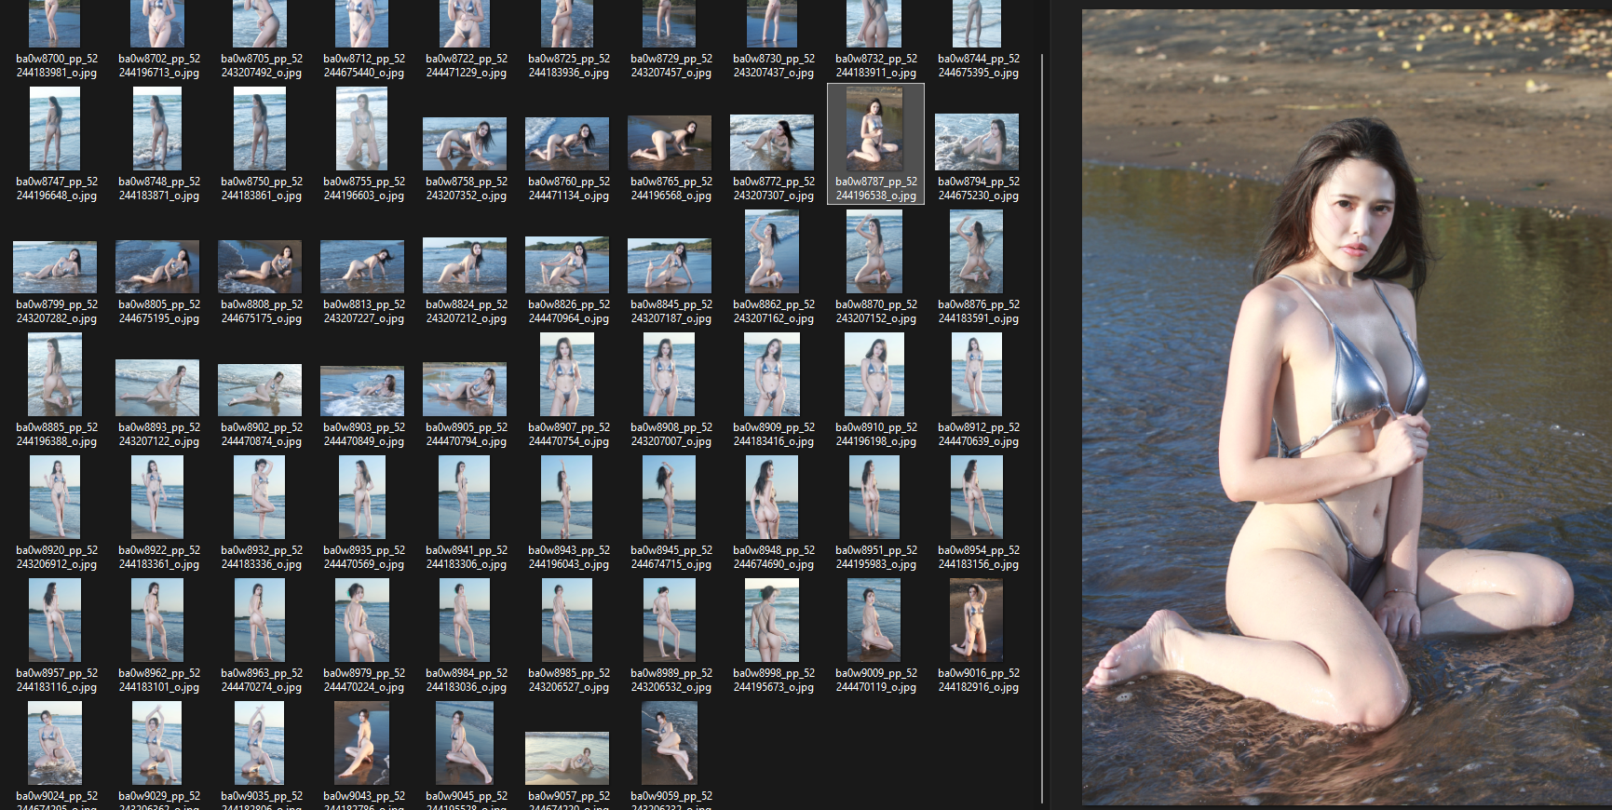Image resolution: width=1612 pixels, height=810 pixels.
Task: Select image ba0w9016_pp_52
Action: [977, 620]
